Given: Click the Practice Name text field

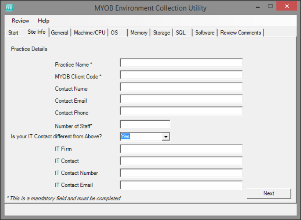Looking at the screenshot, I should 181,63.
